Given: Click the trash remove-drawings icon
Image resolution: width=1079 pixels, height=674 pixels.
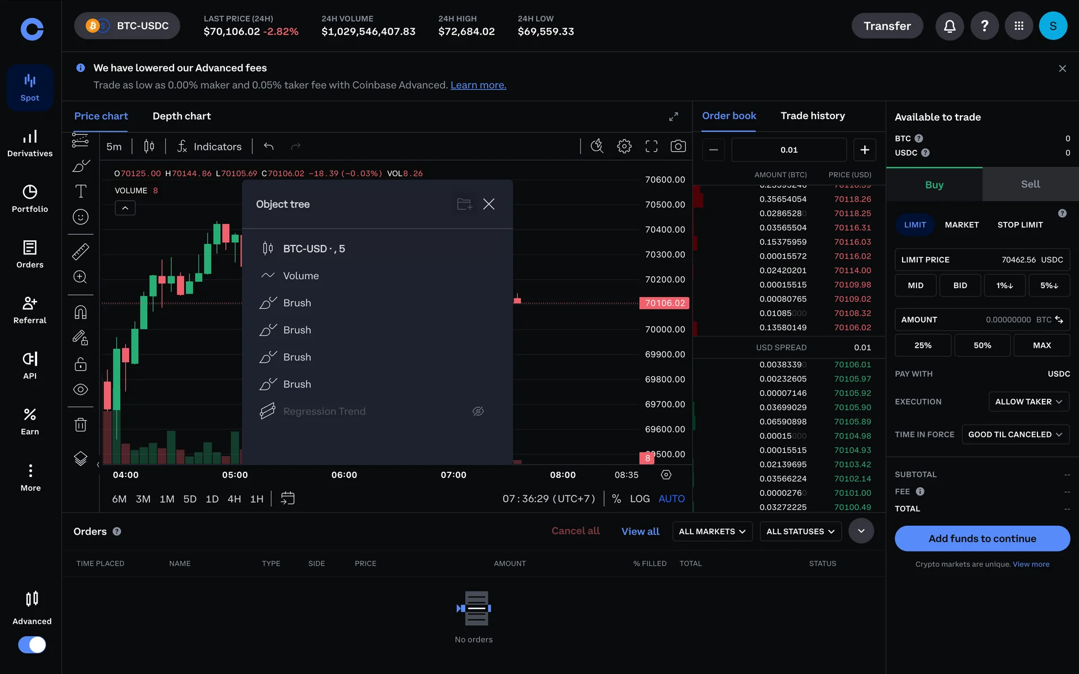Looking at the screenshot, I should tap(80, 425).
